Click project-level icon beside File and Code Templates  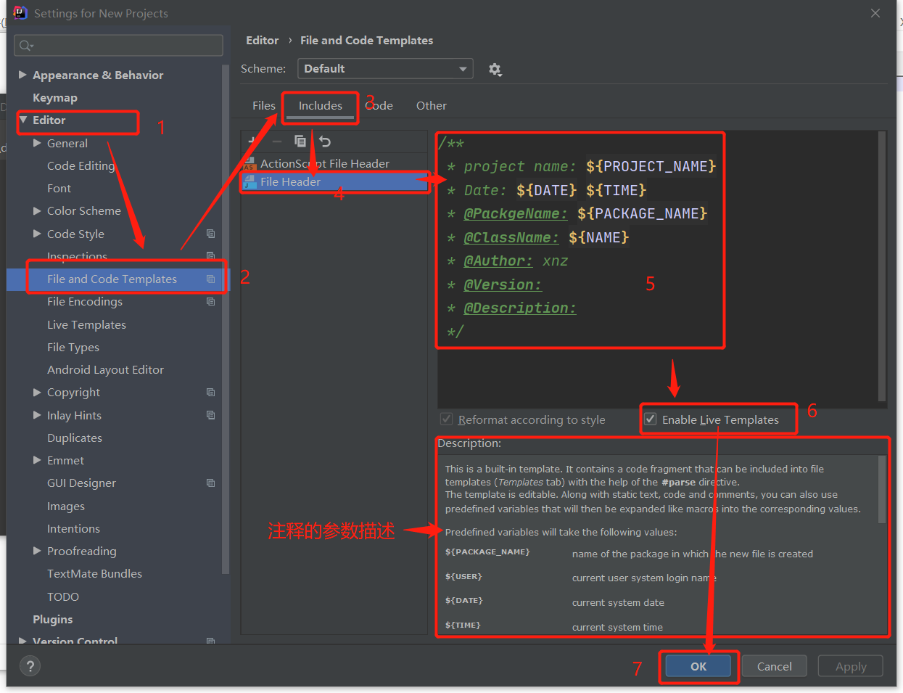[210, 279]
